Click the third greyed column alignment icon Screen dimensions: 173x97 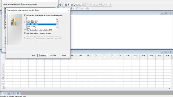97,5
